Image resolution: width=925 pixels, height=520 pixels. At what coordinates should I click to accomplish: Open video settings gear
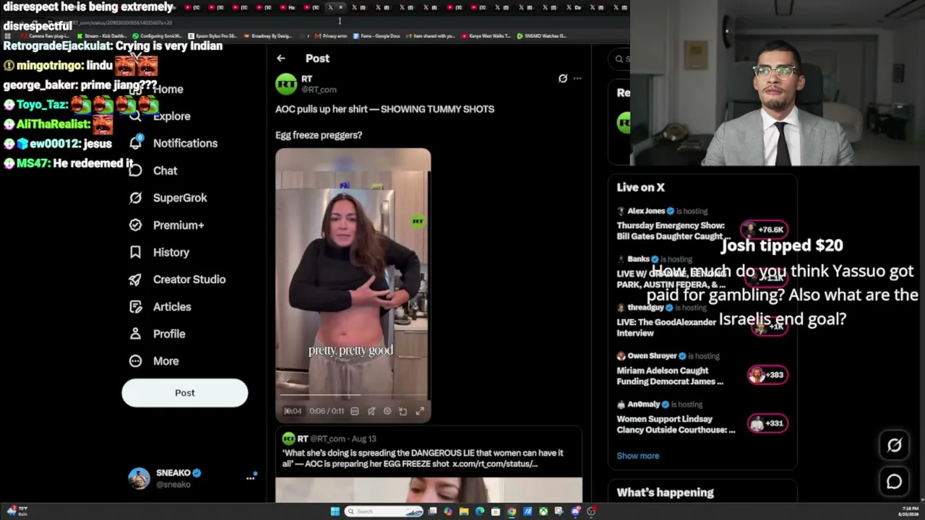[x=387, y=411]
